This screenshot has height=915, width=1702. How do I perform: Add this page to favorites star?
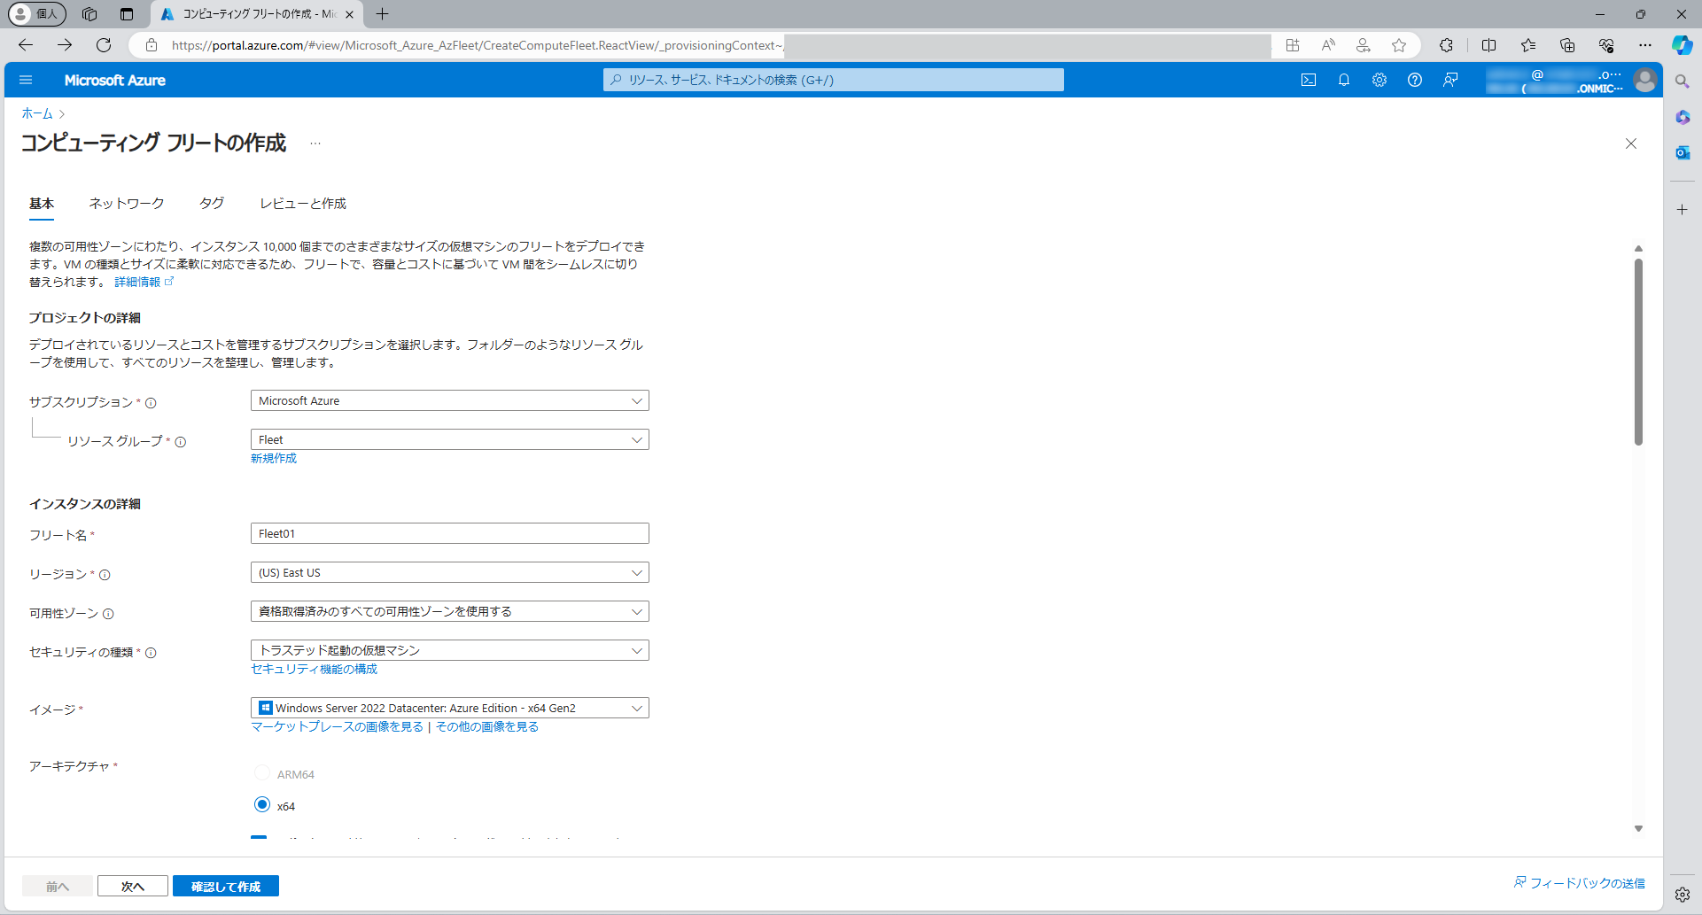click(1399, 45)
